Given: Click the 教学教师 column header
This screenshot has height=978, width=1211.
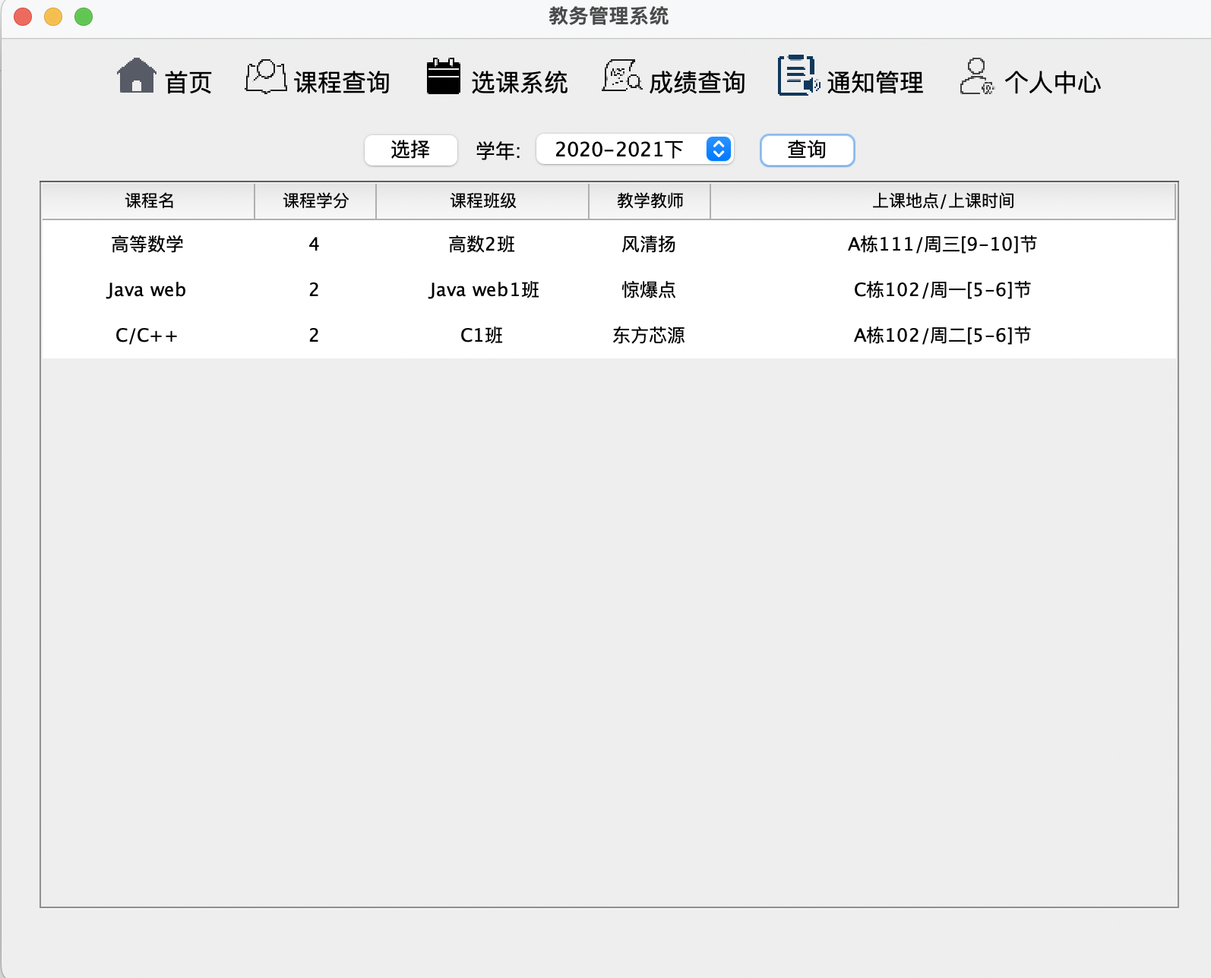Looking at the screenshot, I should click(650, 201).
